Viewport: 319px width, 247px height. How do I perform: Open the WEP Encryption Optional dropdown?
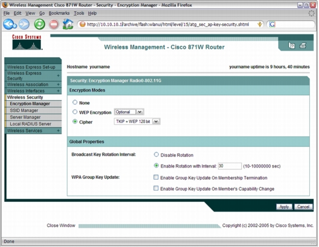coord(129,112)
